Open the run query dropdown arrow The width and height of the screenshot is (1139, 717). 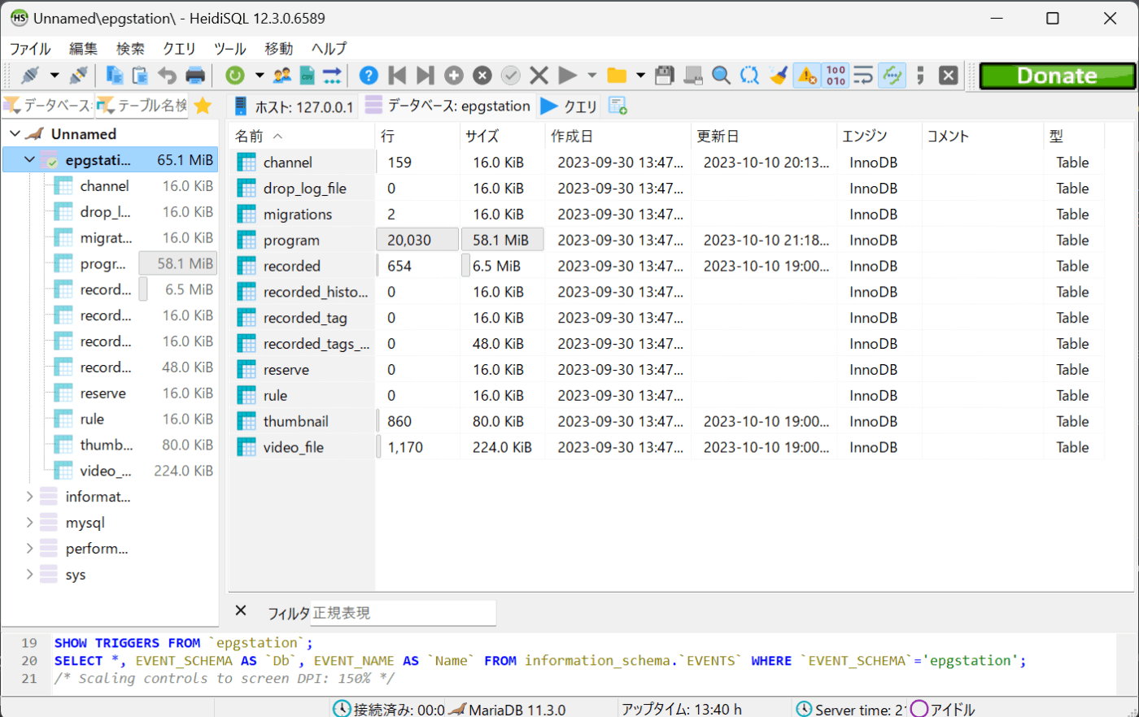coord(592,76)
